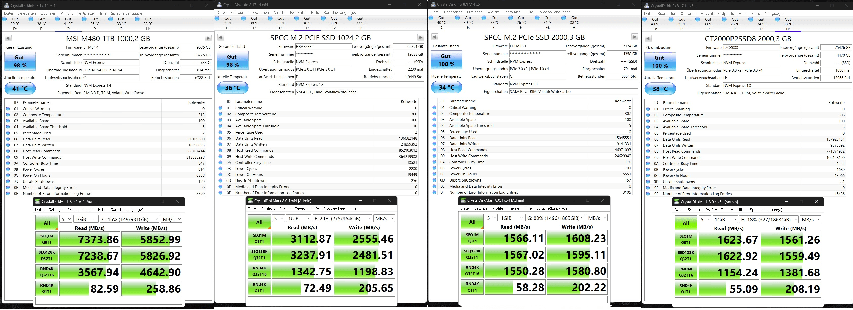The height and width of the screenshot is (310, 853).
Task: Open 1GiB test size dropdown in F: benchmark
Action: [x=299, y=219]
